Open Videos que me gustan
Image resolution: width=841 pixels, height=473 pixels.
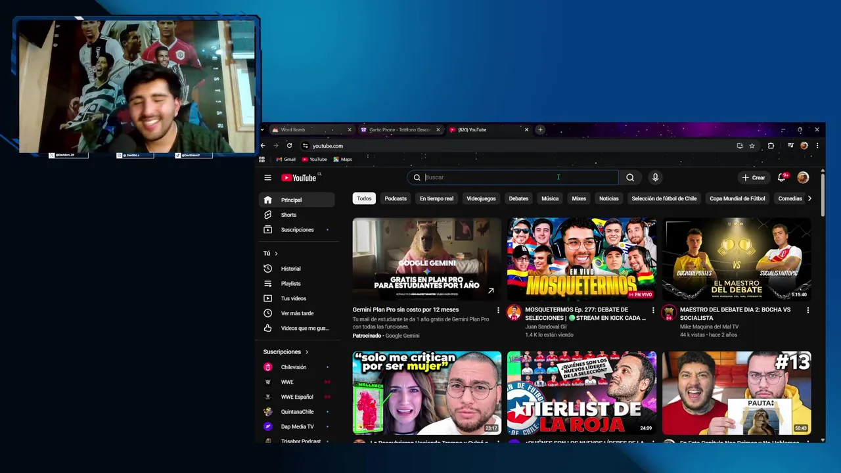point(297,328)
